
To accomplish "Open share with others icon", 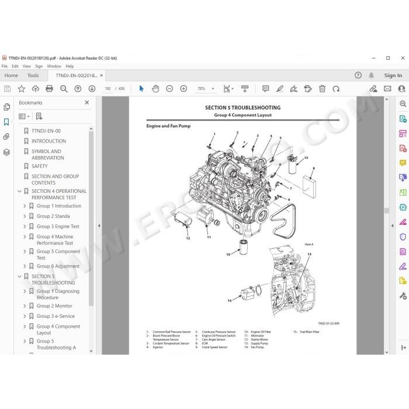I will pos(401,89).
